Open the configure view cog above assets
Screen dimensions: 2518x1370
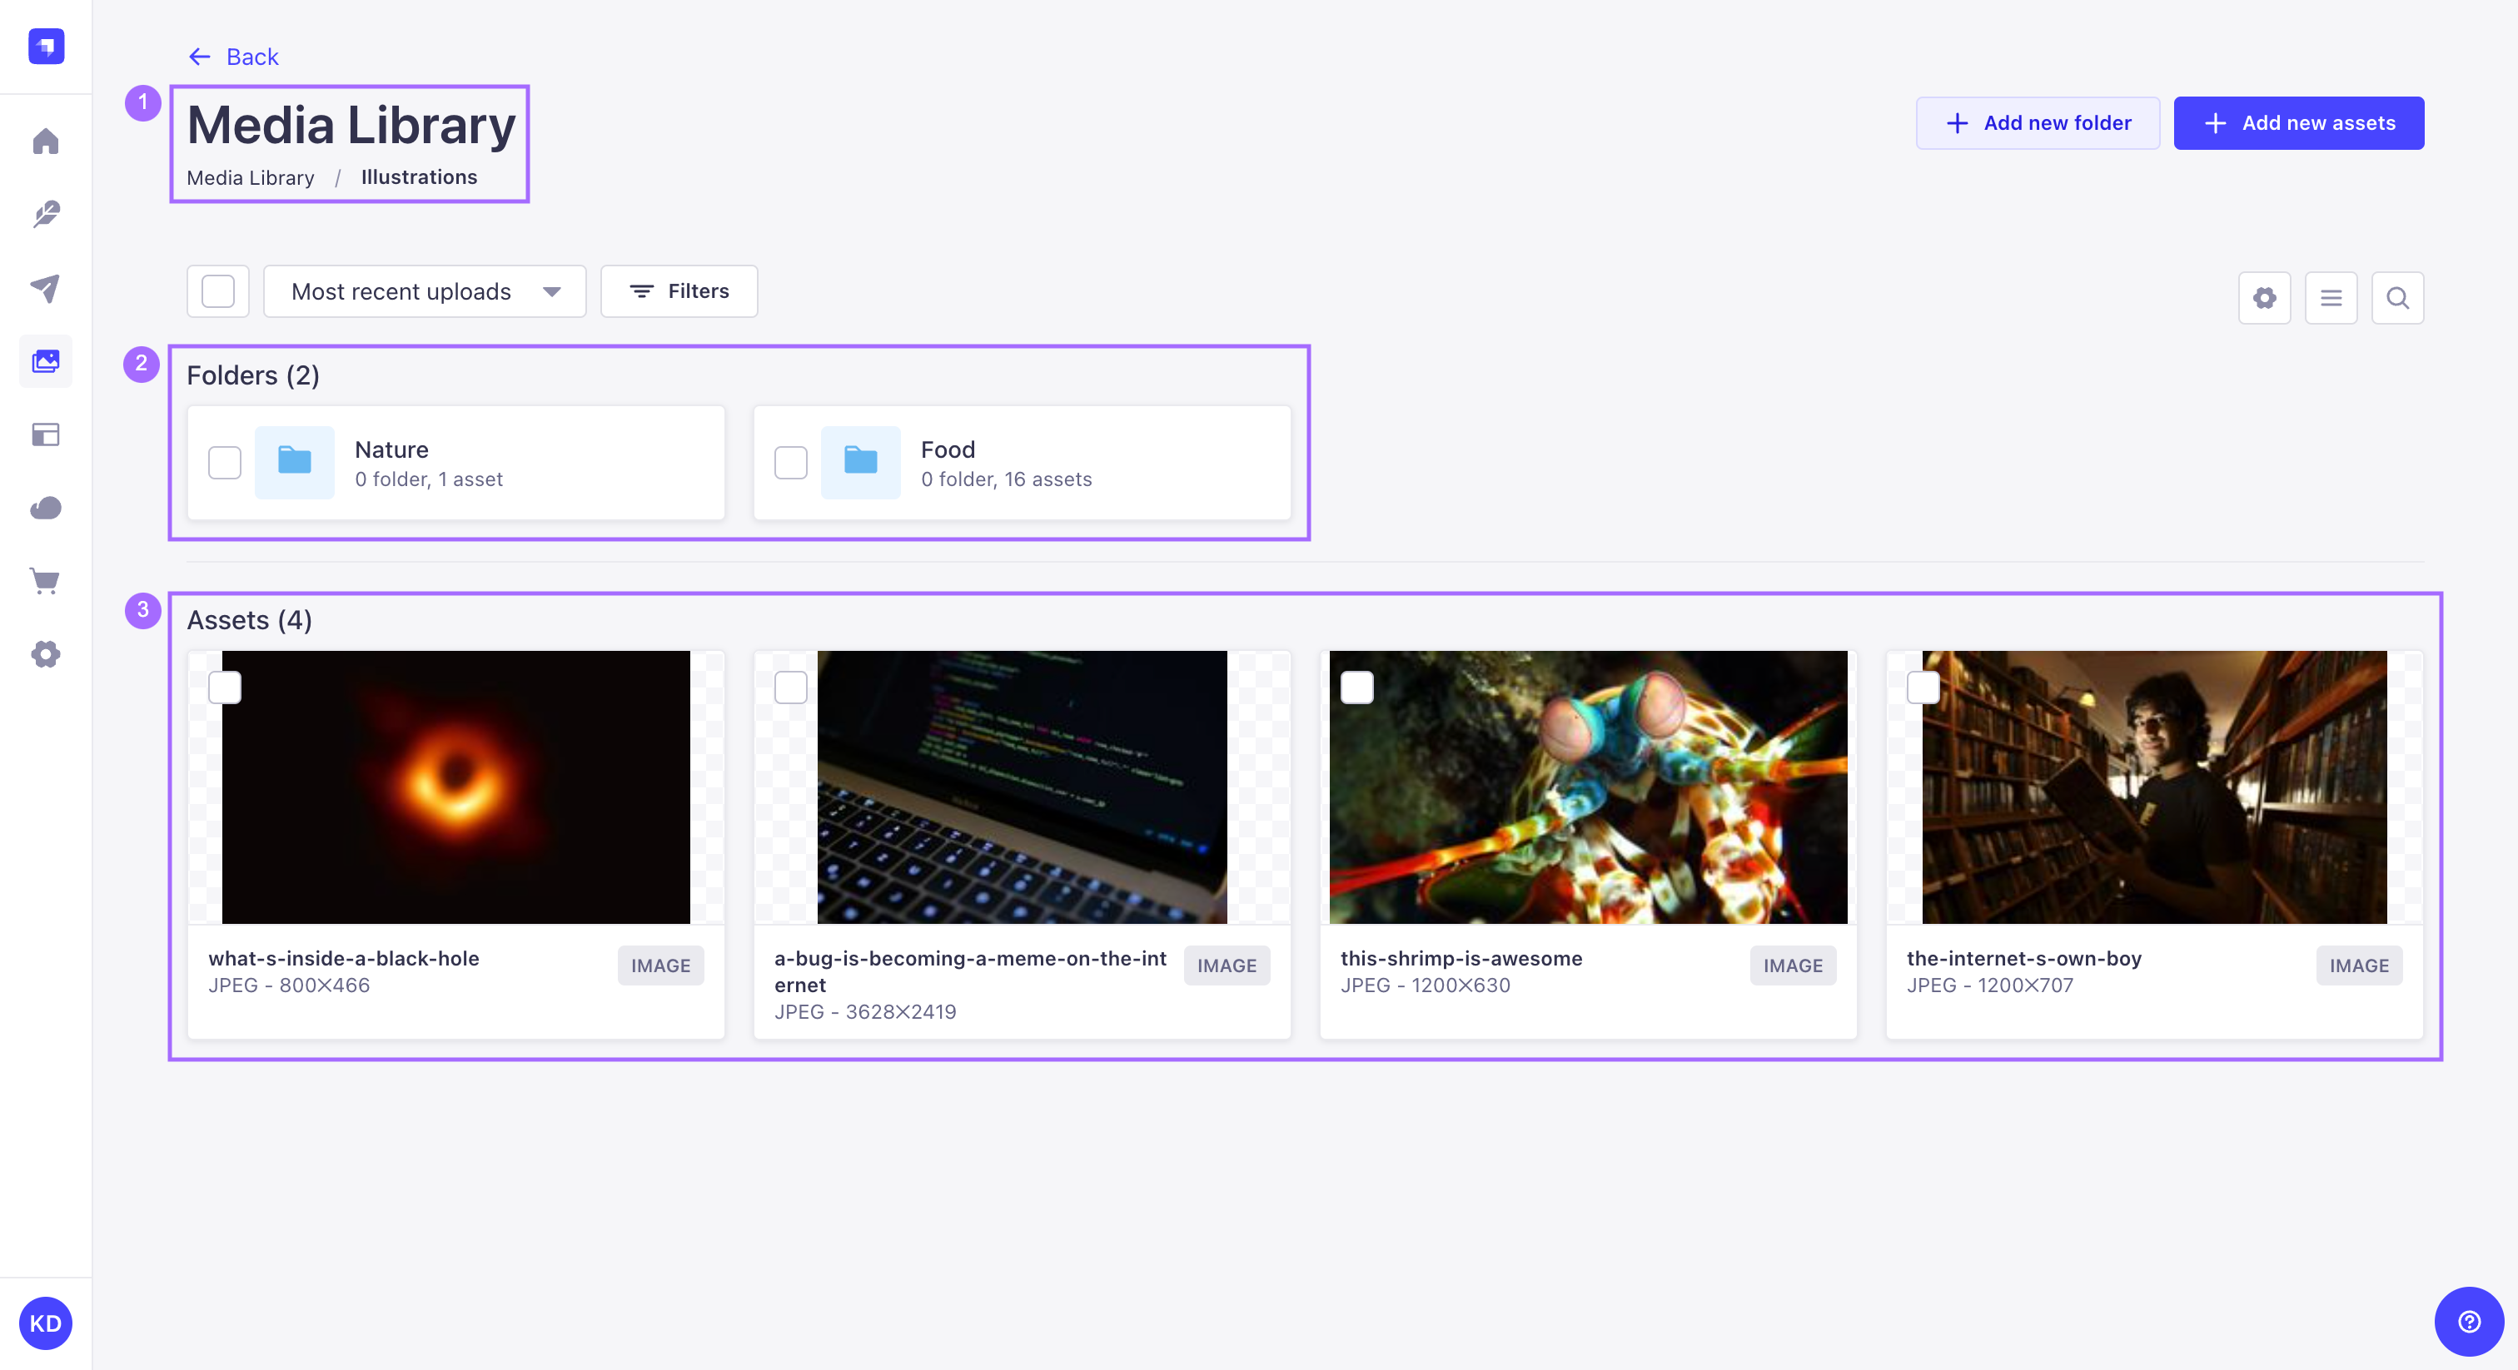[x=2265, y=297]
